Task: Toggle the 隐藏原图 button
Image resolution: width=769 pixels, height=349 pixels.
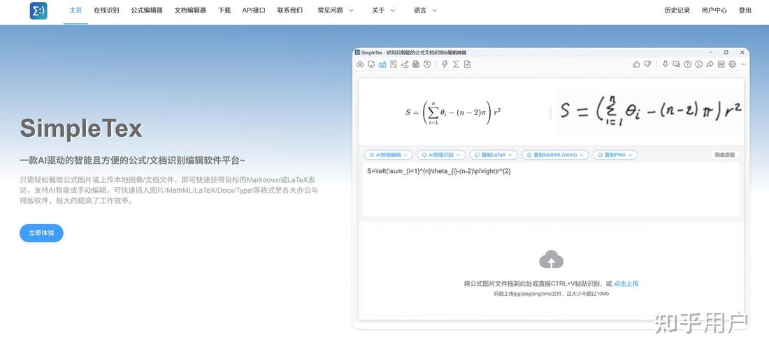Action: pyautogui.click(x=724, y=155)
